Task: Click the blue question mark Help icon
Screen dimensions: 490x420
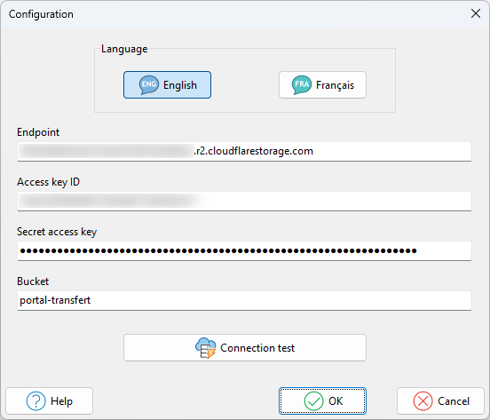Action: (36, 401)
